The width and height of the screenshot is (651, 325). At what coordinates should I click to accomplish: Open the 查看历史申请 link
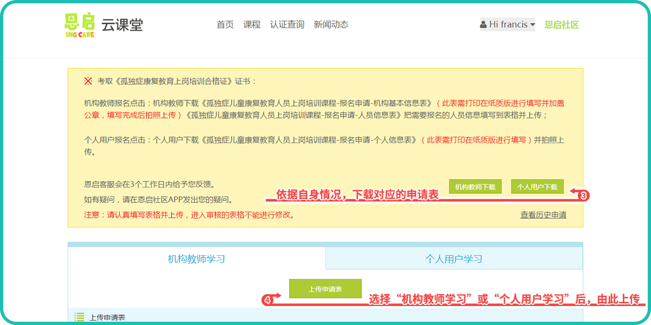(x=543, y=215)
